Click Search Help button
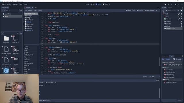The image size is (184, 103). click(x=149, y=11)
